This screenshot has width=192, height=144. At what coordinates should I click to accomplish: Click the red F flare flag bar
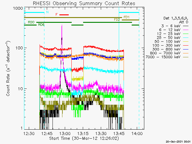pyautogui.click(x=64, y=15)
